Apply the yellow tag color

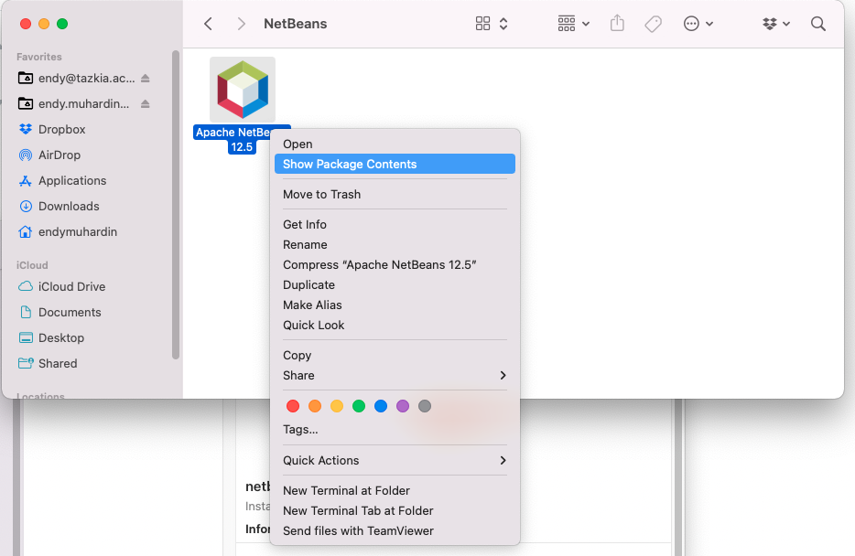pos(337,406)
